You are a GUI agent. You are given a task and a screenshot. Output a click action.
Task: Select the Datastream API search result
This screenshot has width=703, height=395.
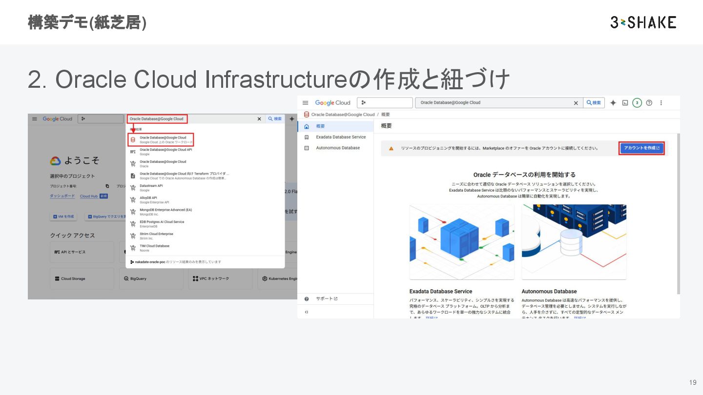click(x=206, y=188)
